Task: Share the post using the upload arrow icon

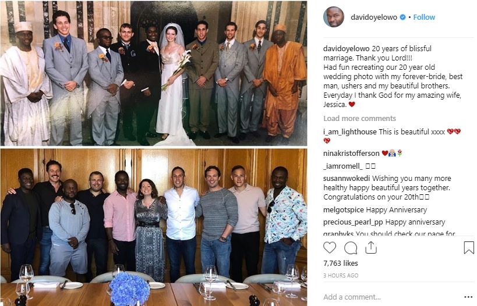Action: click(371, 247)
